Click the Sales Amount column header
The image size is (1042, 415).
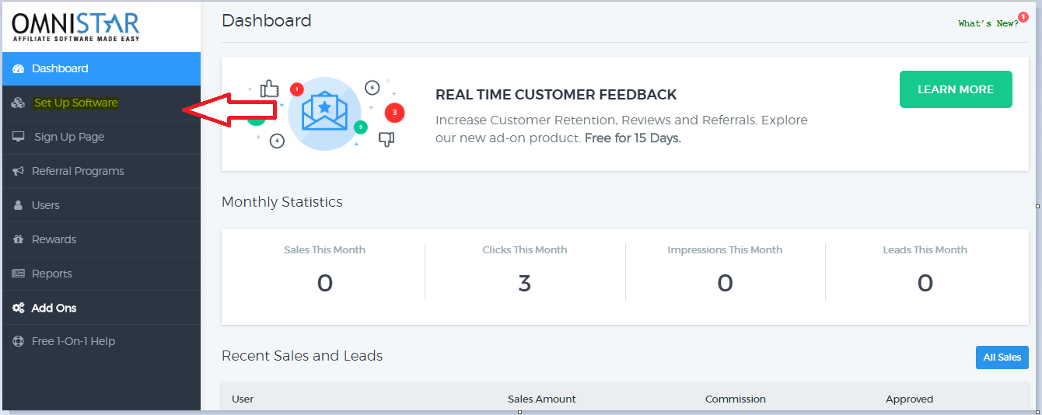pyautogui.click(x=542, y=399)
